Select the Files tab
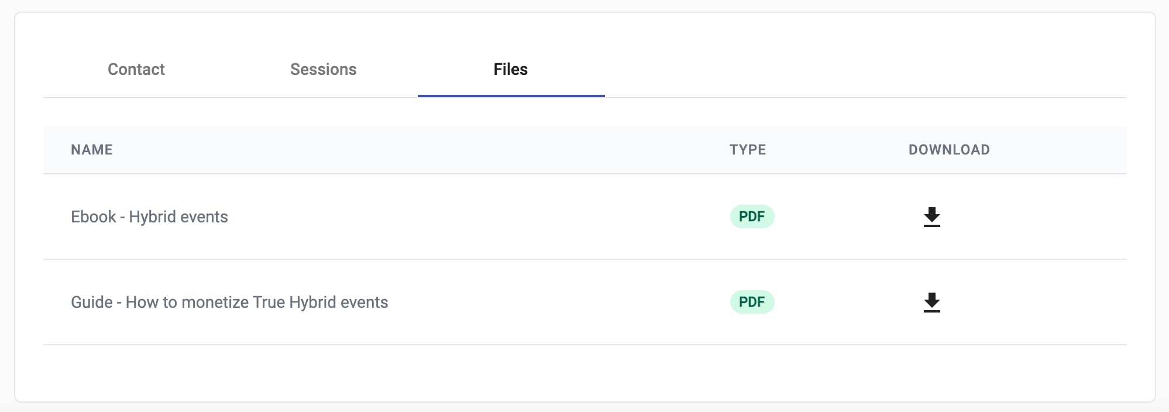Viewport: 1169px width, 412px height. point(511,69)
